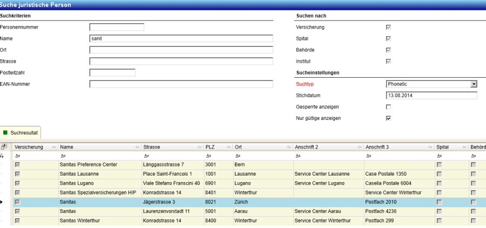This screenshot has width=486, height=228.
Task: Toggle the Institut search checkbox
Action: pos(388,62)
